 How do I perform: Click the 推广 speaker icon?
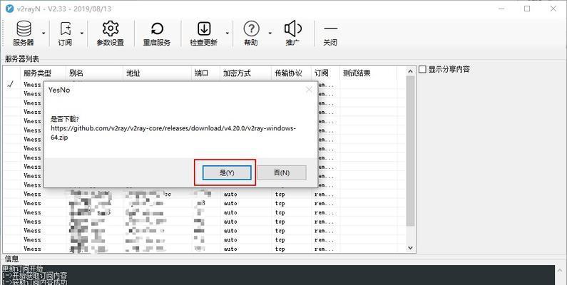pyautogui.click(x=292, y=33)
